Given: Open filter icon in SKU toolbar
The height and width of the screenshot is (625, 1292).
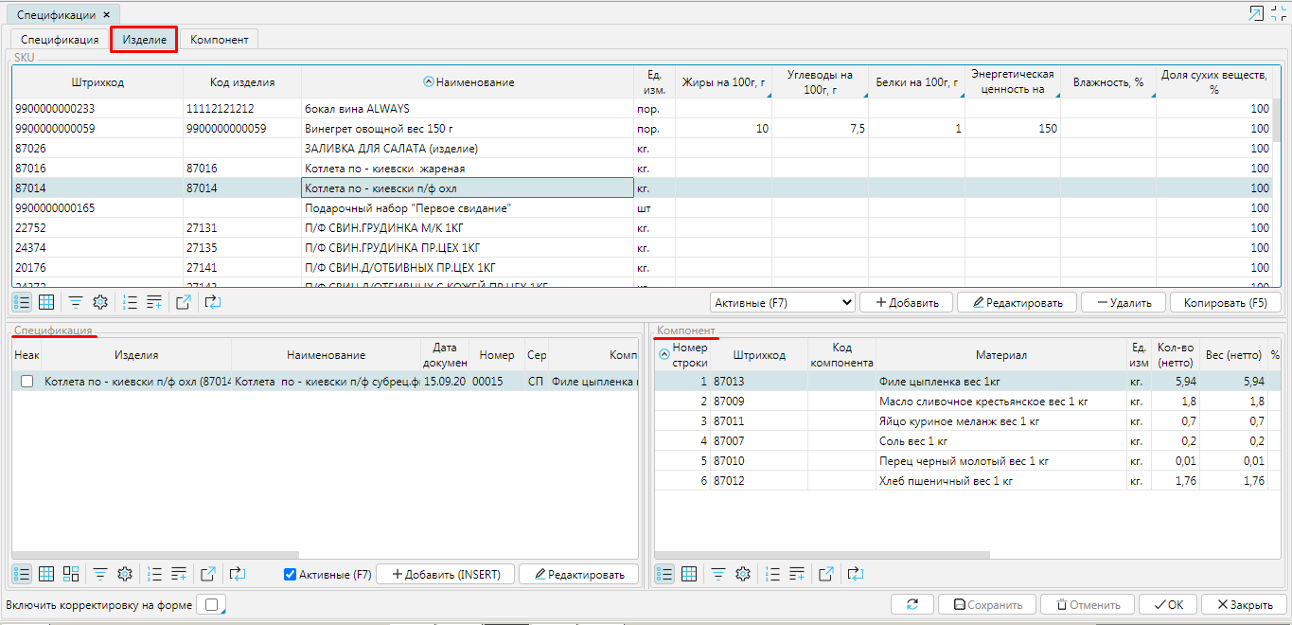Looking at the screenshot, I should point(75,302).
